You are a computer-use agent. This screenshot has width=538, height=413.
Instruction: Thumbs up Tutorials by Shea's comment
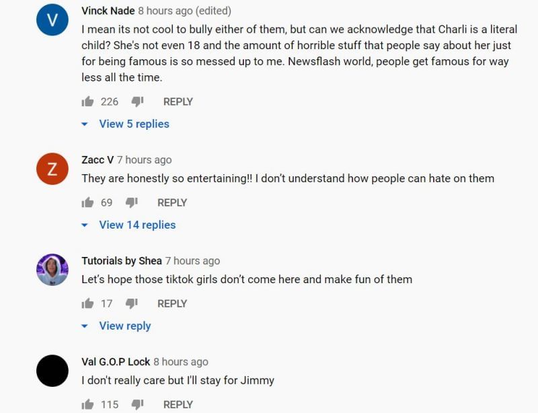87,303
